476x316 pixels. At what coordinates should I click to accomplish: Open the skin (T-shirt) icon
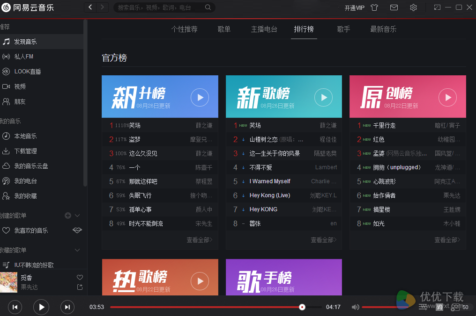pyautogui.click(x=374, y=7)
